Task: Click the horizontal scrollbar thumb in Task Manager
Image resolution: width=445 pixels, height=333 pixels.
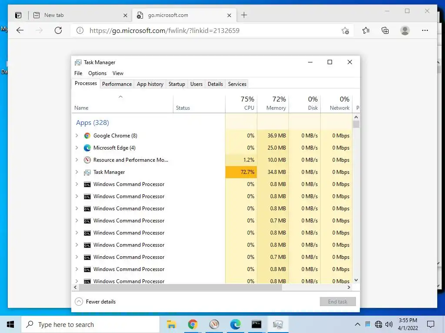Action: click(x=180, y=287)
